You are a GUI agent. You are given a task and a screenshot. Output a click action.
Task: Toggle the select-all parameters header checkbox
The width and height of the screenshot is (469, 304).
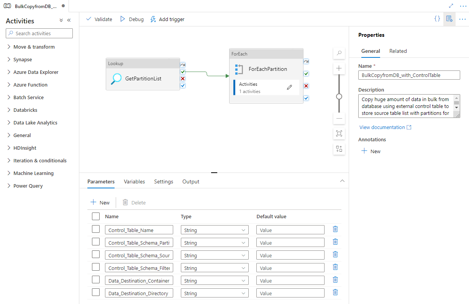(96, 216)
